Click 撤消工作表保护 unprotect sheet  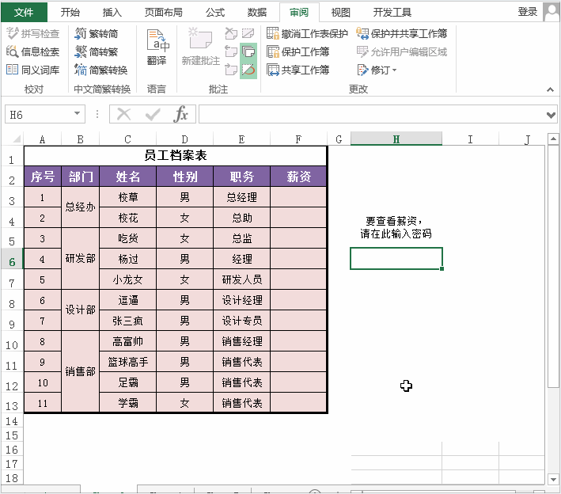[x=307, y=34]
